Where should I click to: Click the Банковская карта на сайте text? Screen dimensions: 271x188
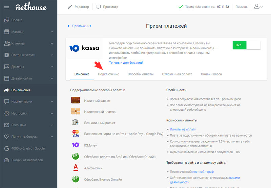pyautogui.click(x=124, y=134)
